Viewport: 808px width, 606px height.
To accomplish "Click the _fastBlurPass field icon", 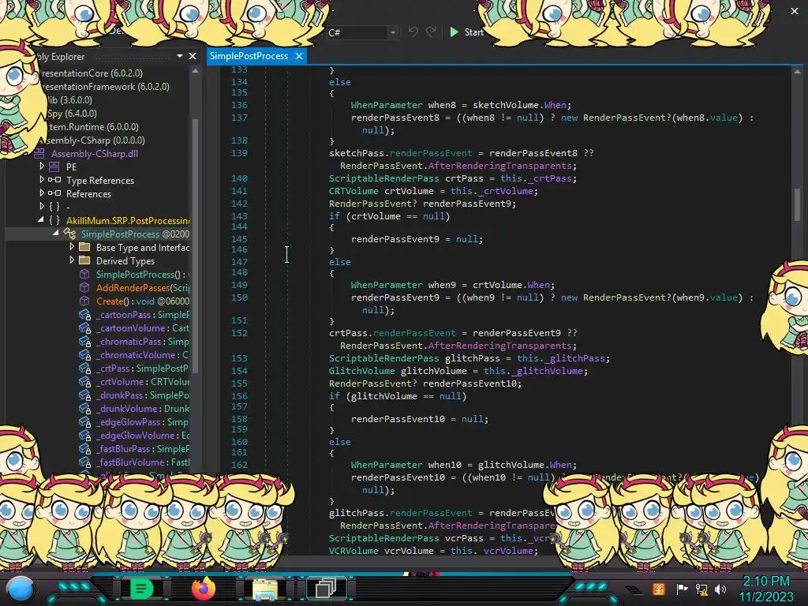I will (85, 449).
